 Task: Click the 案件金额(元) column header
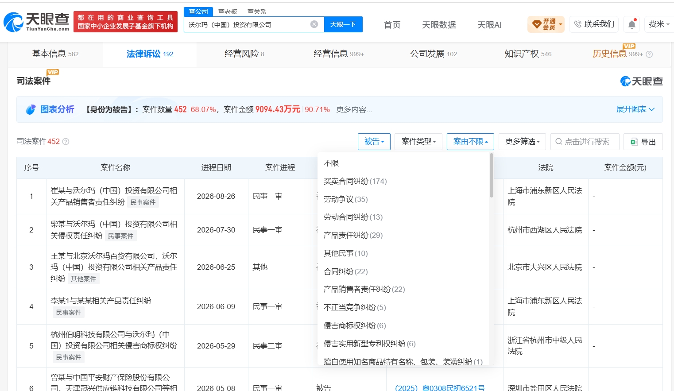pyautogui.click(x=625, y=167)
